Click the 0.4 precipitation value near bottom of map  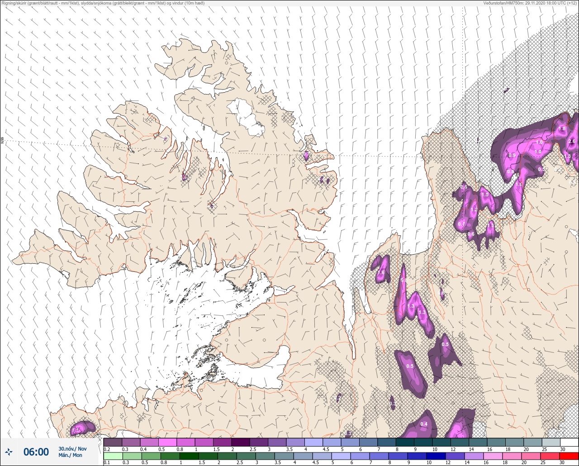coord(424,424)
